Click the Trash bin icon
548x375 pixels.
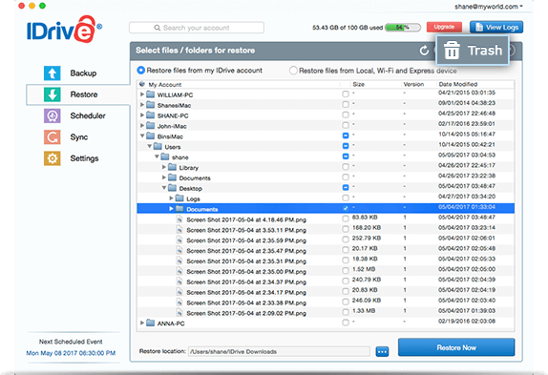(x=452, y=51)
